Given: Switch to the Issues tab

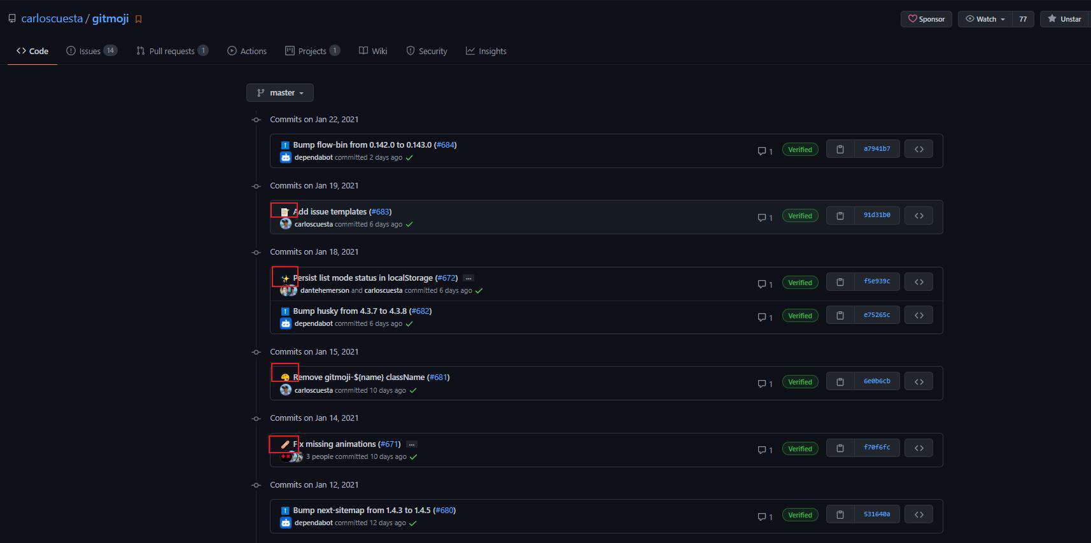Looking at the screenshot, I should coord(92,51).
